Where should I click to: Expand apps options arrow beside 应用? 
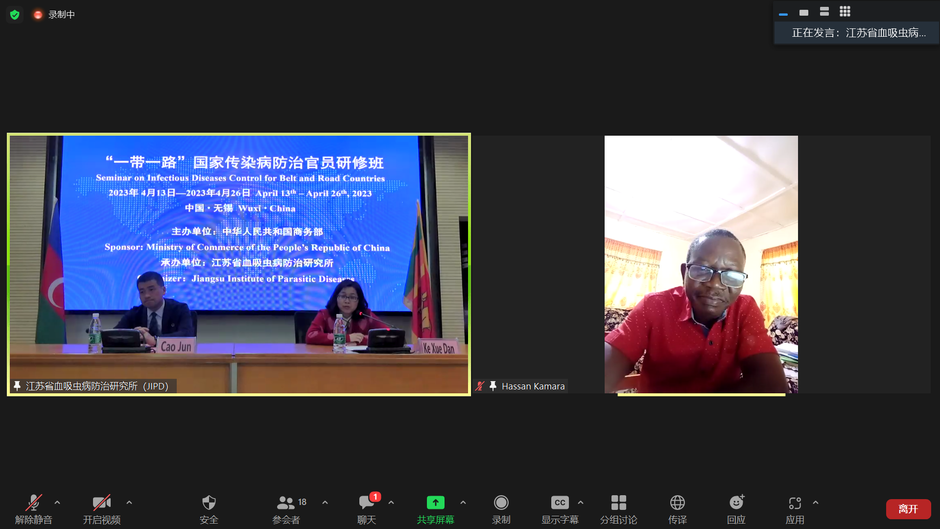coord(816,503)
